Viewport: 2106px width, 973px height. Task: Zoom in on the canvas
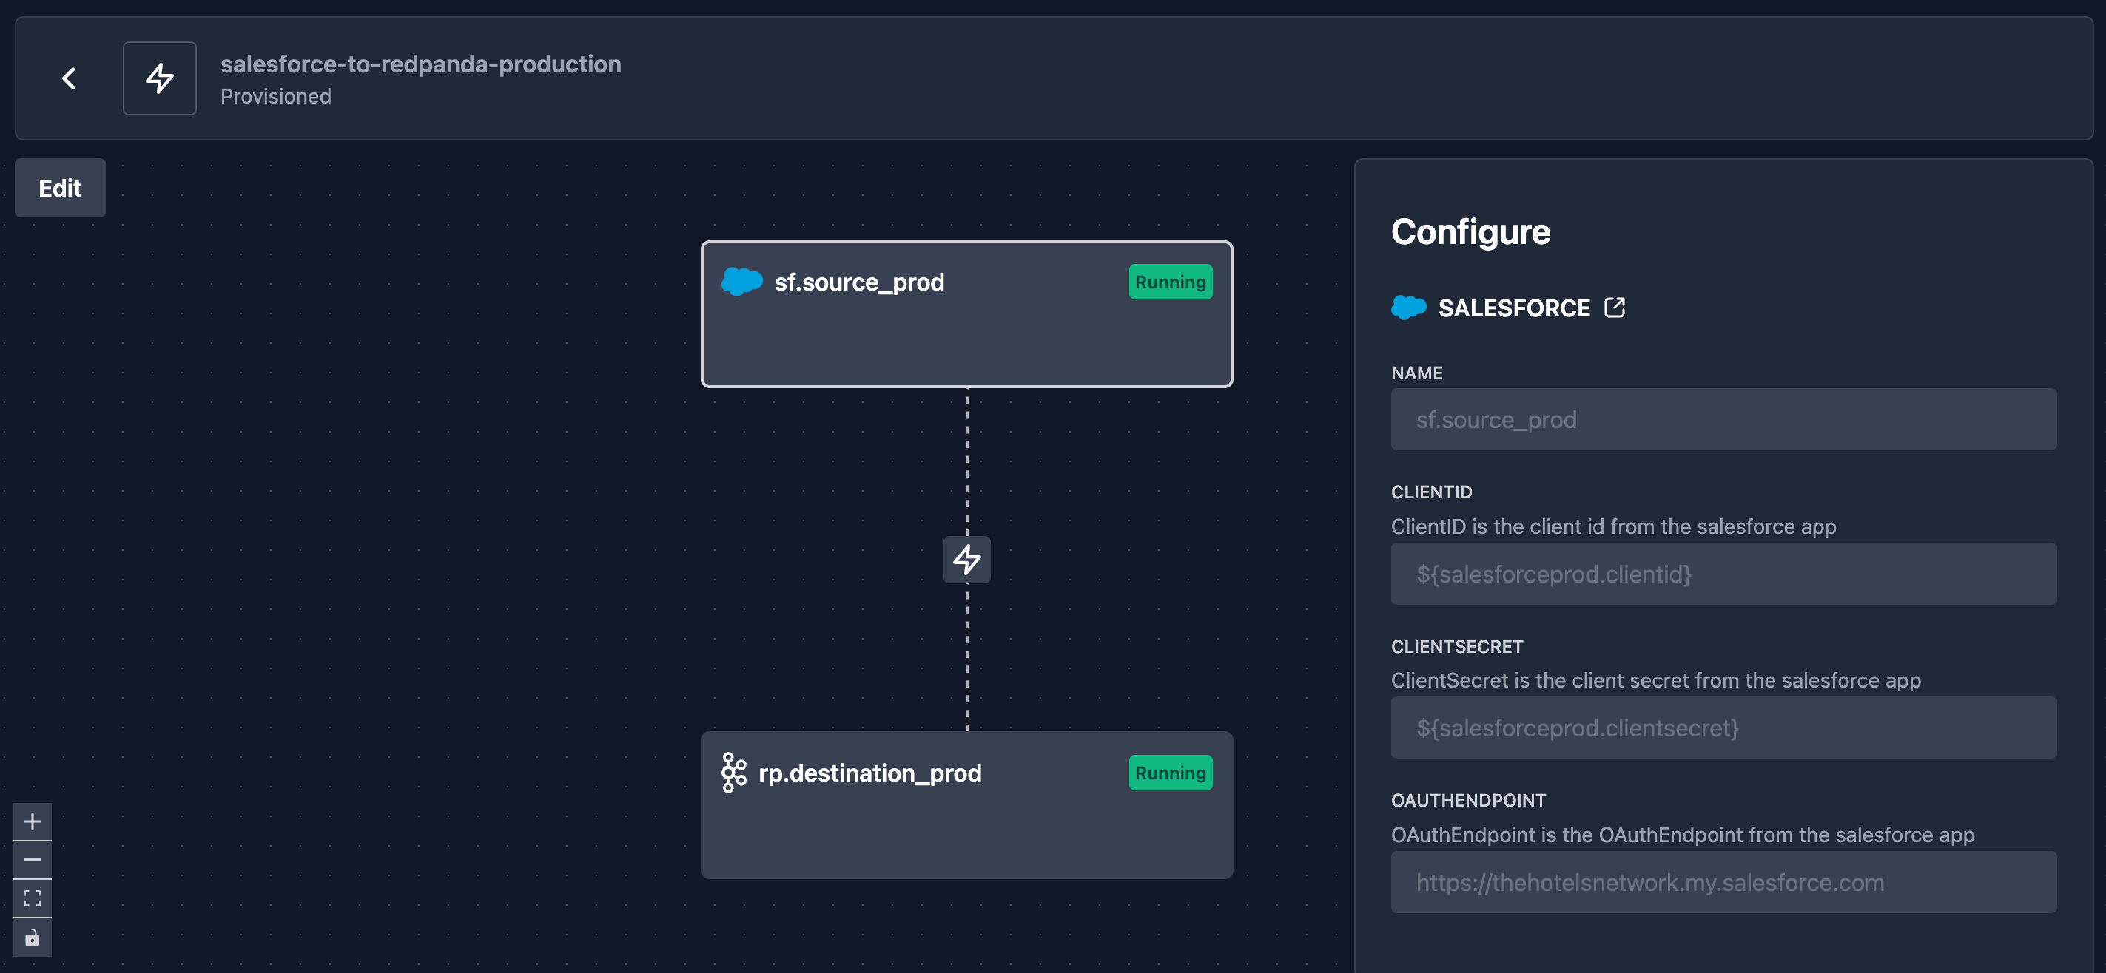point(33,821)
